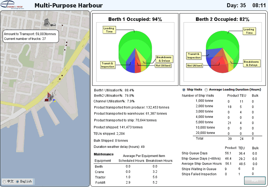Image resolution: width=268 pixels, height=187 pixels.
Task: Click the Amount to Transport info box
Action: (x=30, y=36)
